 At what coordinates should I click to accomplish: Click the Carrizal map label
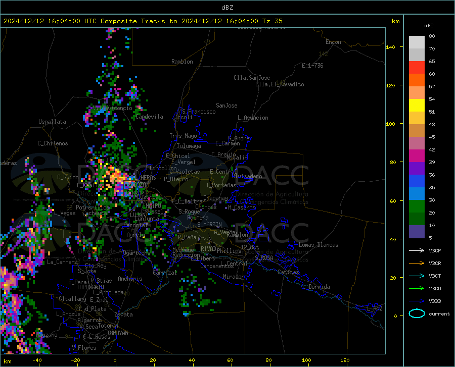[165, 273]
